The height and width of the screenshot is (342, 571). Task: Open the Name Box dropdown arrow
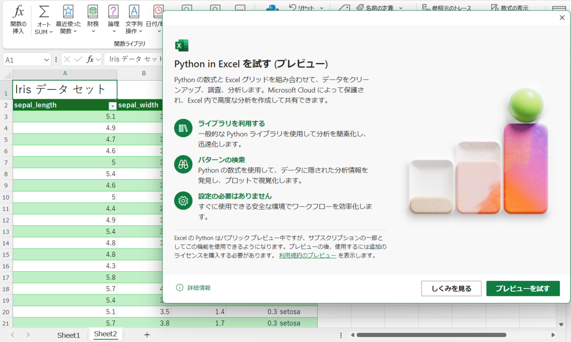coord(47,60)
